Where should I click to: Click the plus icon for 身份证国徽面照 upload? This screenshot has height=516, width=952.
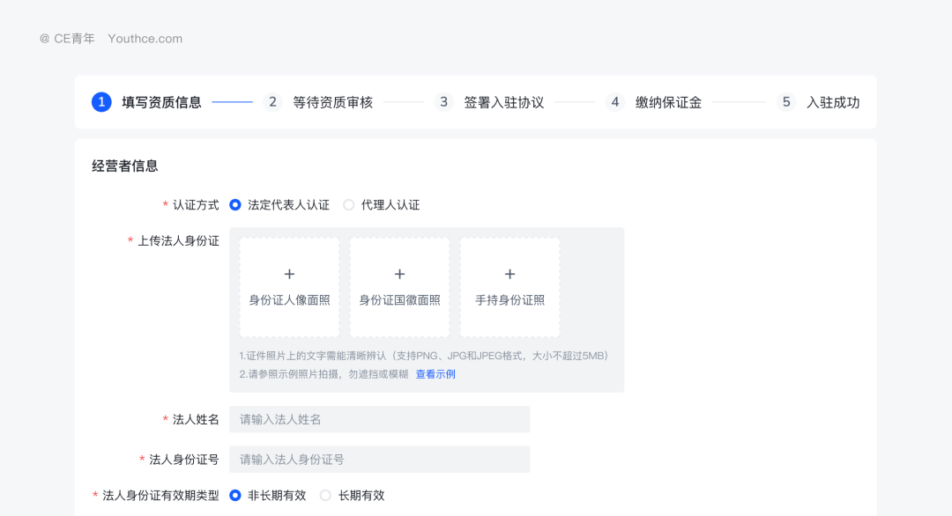399,274
